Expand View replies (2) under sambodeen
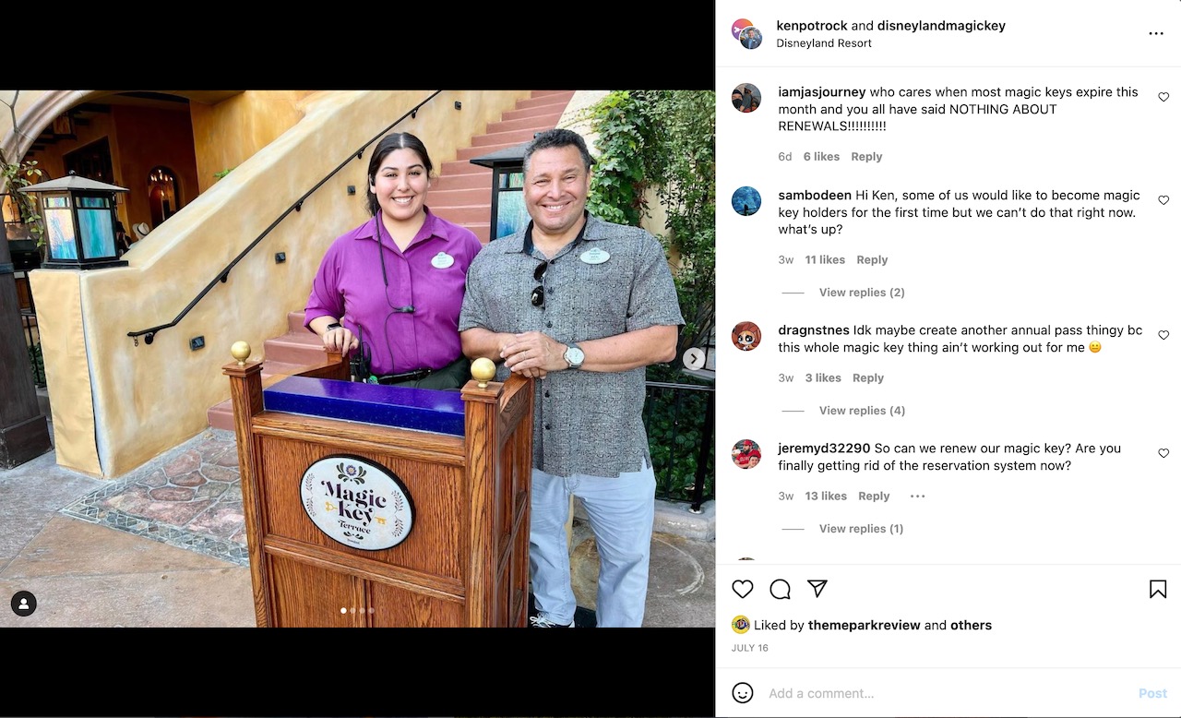This screenshot has height=718, width=1181. [x=862, y=293]
